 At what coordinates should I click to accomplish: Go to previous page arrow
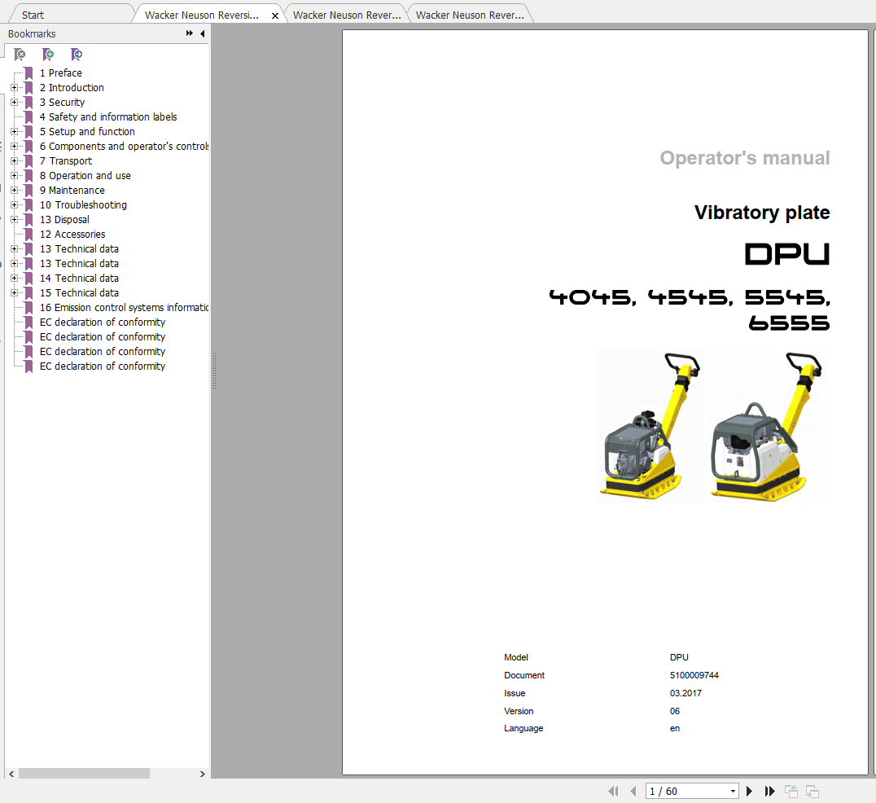[633, 792]
